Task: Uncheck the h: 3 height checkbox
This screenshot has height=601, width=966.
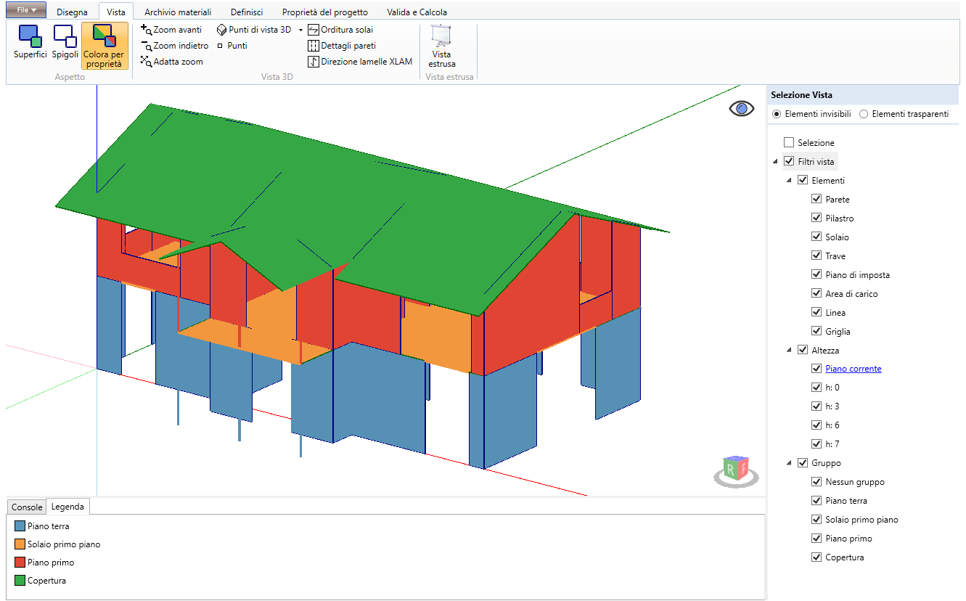Action: 816,406
